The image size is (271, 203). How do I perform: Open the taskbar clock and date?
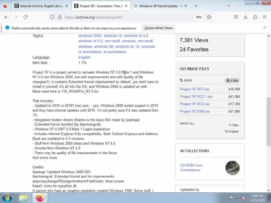(258, 198)
